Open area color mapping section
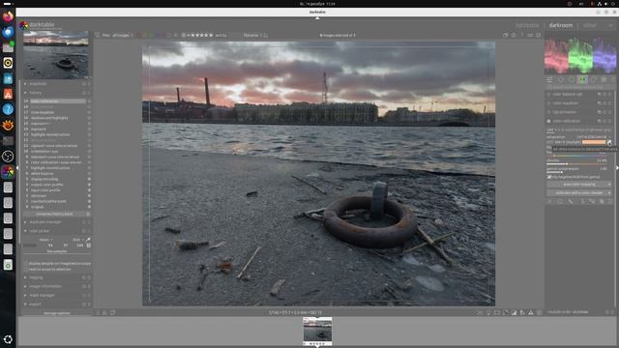Viewport: 619px width, 348px height. click(x=579, y=185)
